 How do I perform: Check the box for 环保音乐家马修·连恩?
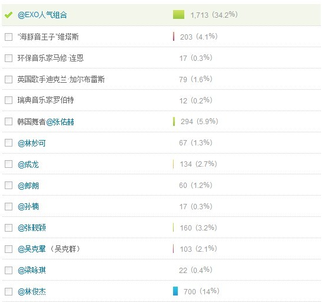tap(9, 58)
